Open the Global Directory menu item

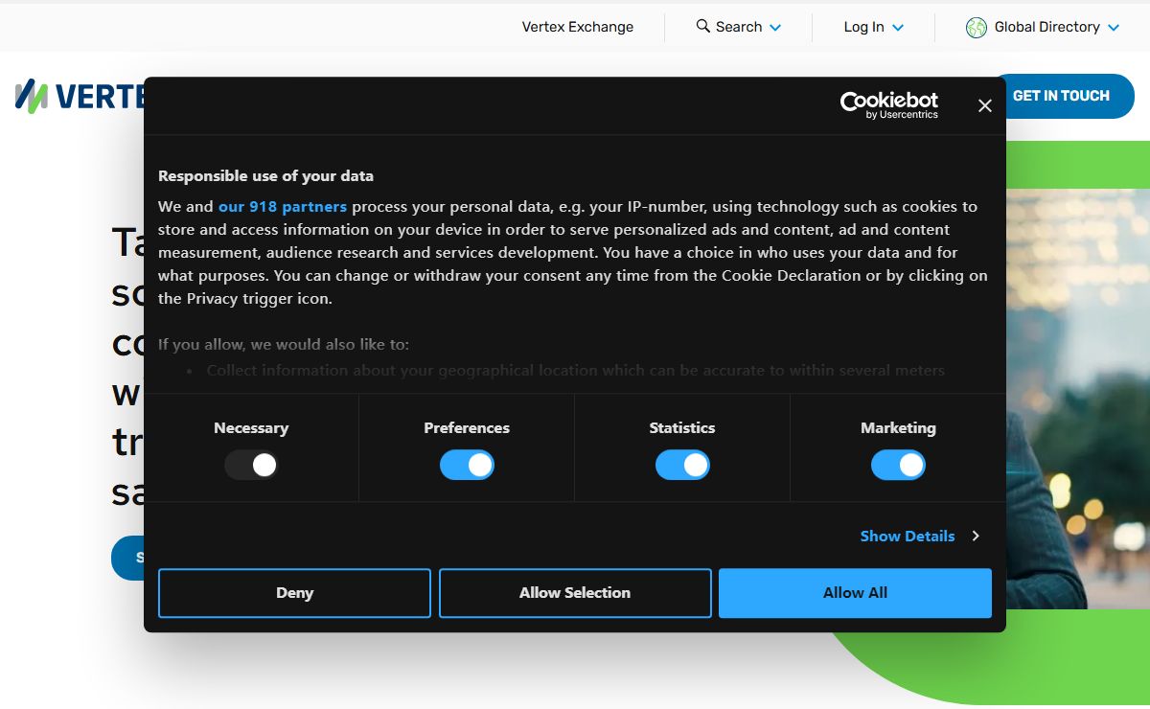[x=1043, y=27]
